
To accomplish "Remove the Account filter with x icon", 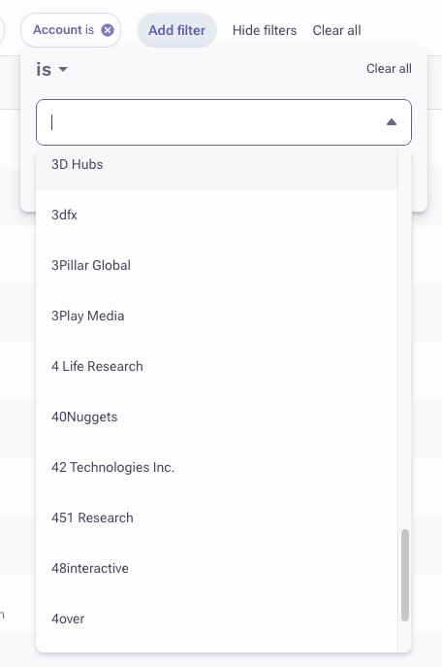I will click(108, 30).
